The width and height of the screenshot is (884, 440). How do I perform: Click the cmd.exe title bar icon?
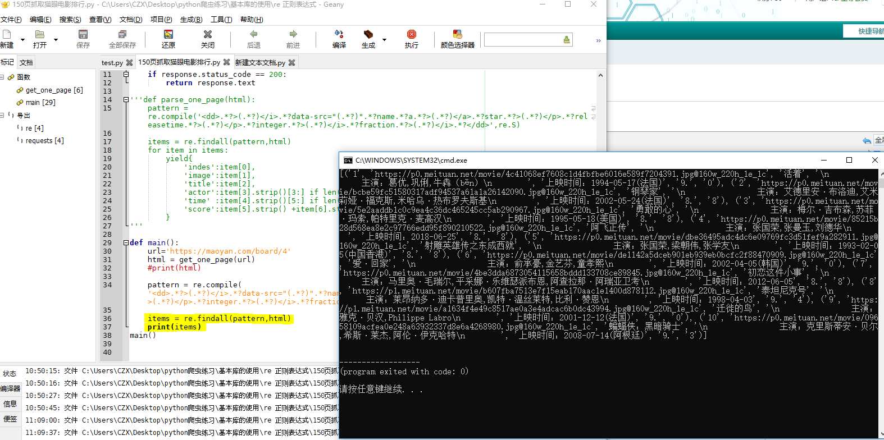click(348, 161)
